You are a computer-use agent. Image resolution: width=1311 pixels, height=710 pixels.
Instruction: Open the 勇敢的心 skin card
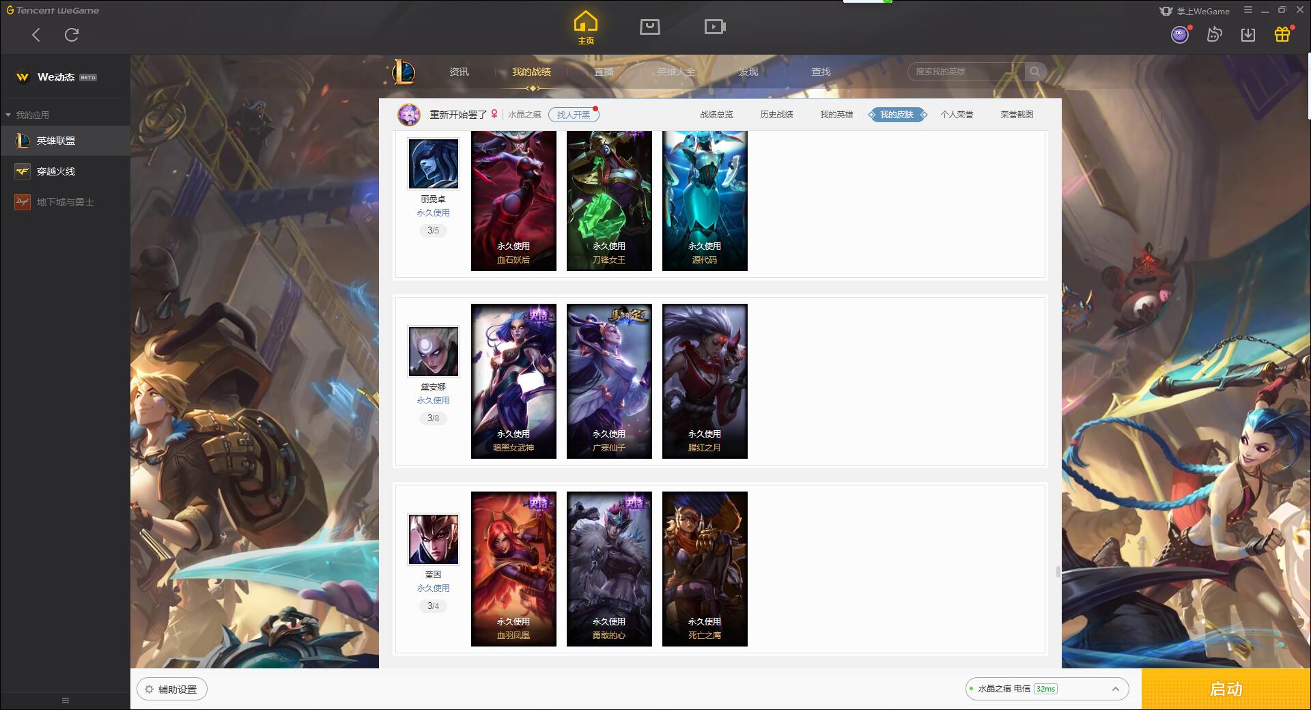(609, 569)
